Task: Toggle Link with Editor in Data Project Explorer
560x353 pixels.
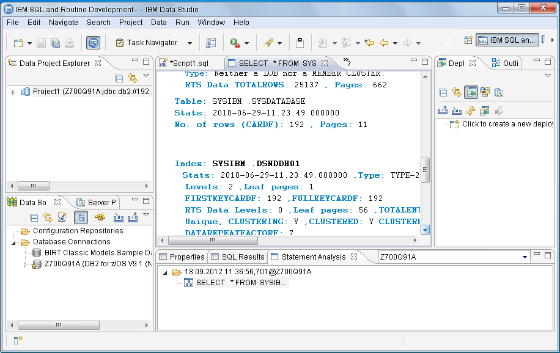Action: pos(132,78)
